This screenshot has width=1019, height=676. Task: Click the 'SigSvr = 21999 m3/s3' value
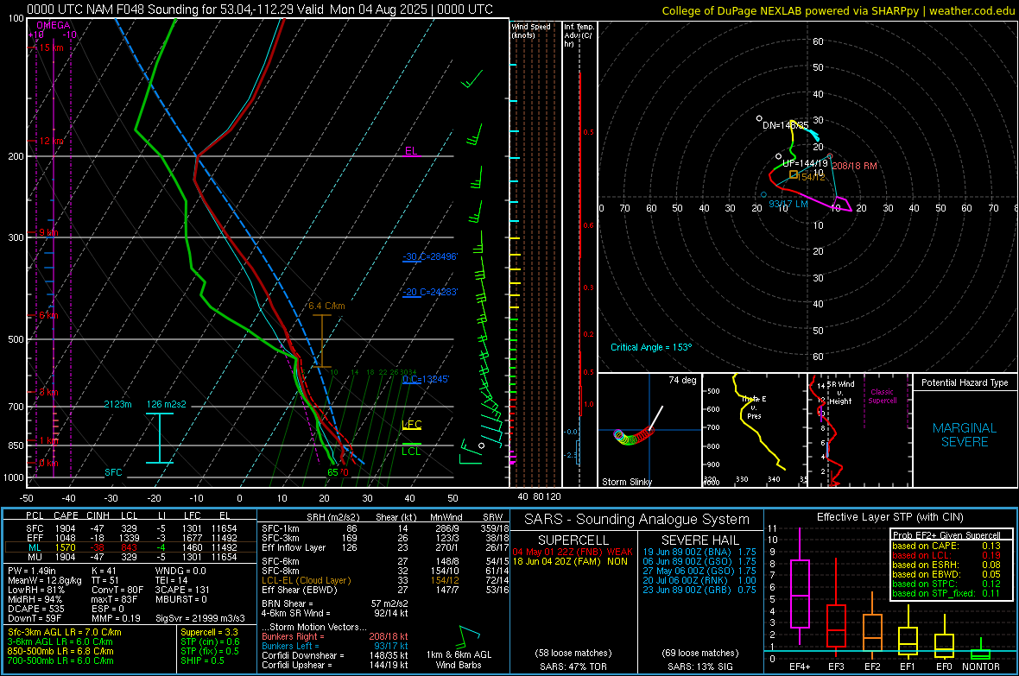pyautogui.click(x=200, y=618)
